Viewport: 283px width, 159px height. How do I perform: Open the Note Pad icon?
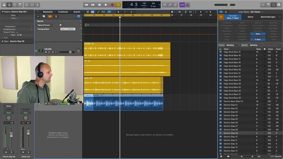268,5
